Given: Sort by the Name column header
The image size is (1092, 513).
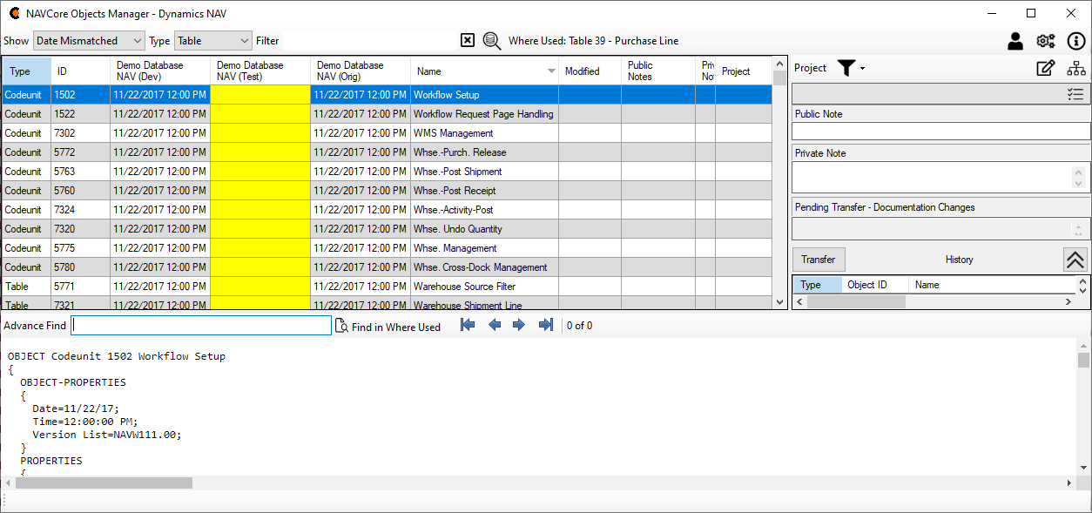Looking at the screenshot, I should pos(483,71).
